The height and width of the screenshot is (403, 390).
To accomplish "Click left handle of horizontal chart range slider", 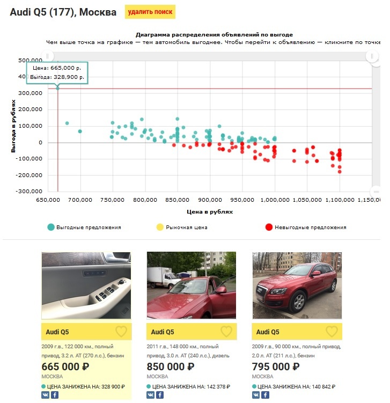I will pos(48,56).
